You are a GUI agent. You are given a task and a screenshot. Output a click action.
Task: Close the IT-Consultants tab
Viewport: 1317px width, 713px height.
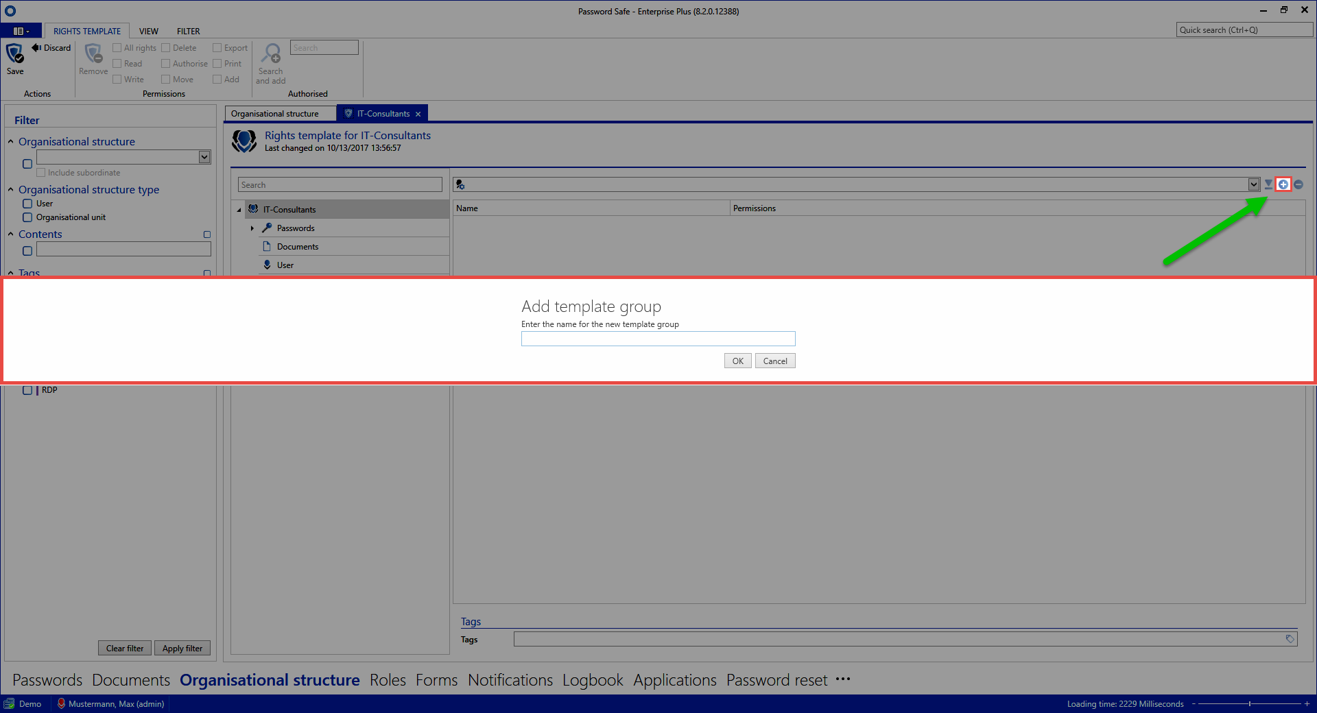[x=418, y=114]
